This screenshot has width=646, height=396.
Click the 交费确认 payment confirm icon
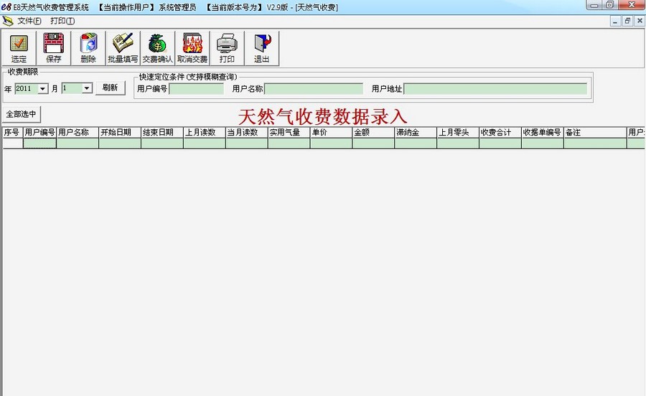pos(157,48)
